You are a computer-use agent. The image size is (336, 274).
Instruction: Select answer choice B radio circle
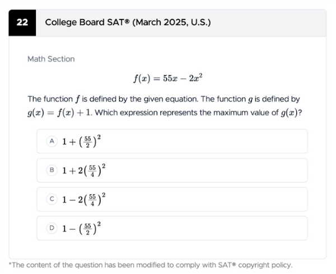52,171
